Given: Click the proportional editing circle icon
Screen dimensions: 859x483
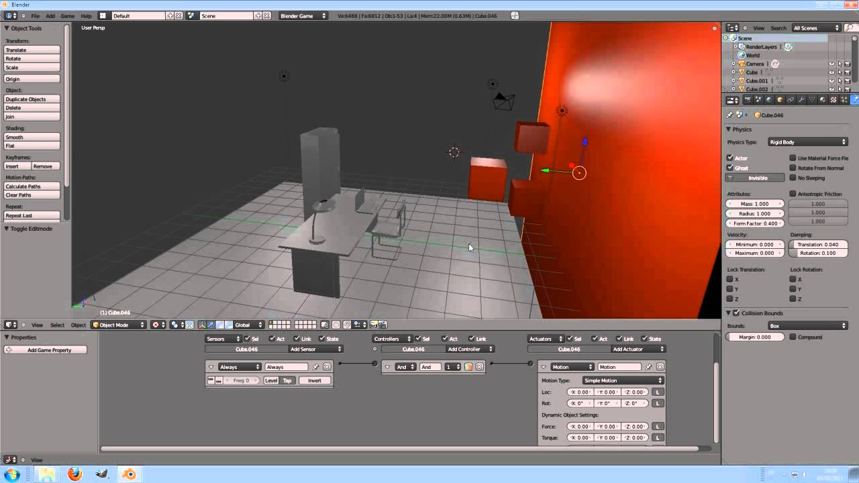Looking at the screenshot, I should pyautogui.click(x=336, y=325).
